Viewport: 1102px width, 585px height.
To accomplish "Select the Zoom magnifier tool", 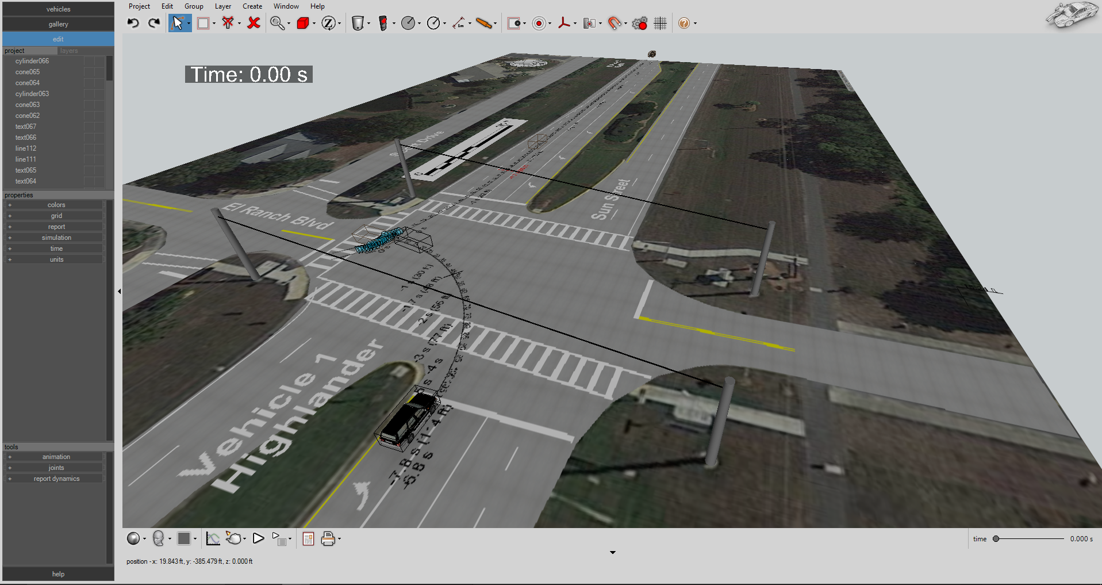I will click(x=277, y=23).
